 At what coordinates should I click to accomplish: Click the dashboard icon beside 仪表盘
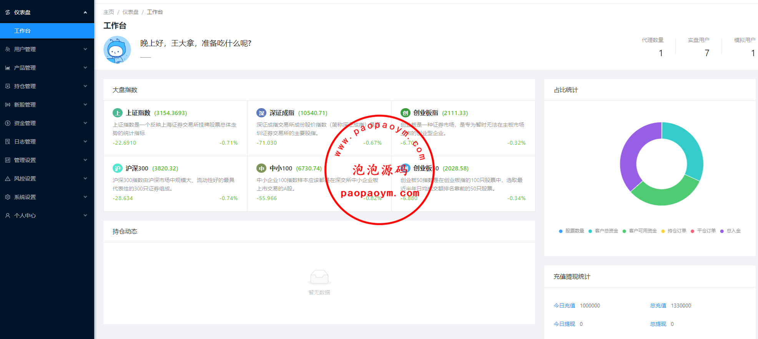8,12
